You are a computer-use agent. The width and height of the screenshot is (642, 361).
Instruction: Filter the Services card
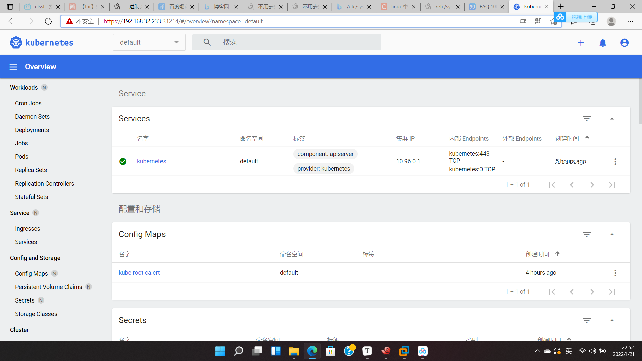click(x=587, y=119)
